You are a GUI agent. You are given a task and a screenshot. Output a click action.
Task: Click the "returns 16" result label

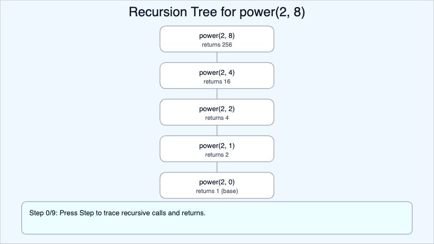click(x=217, y=81)
